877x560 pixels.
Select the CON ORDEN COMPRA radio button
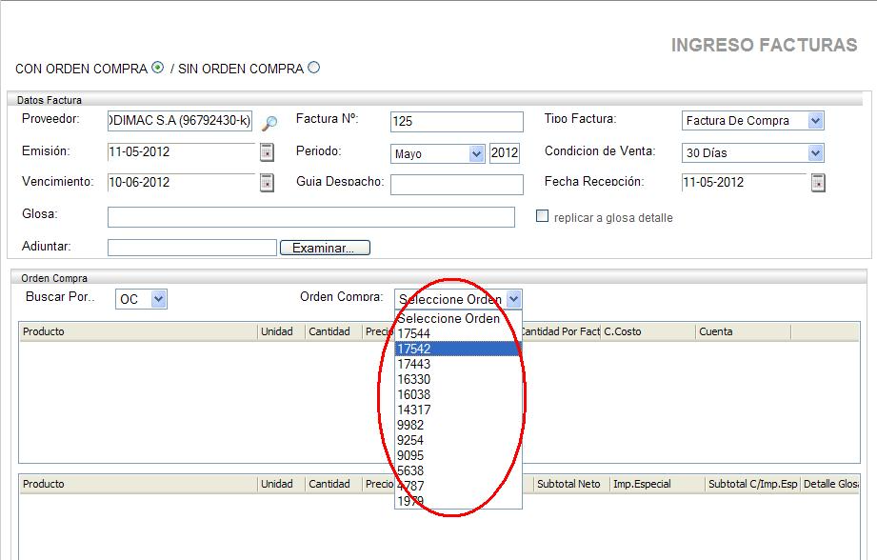click(158, 68)
